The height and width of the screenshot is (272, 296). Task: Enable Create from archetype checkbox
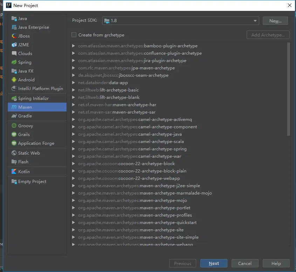pyautogui.click(x=74, y=35)
